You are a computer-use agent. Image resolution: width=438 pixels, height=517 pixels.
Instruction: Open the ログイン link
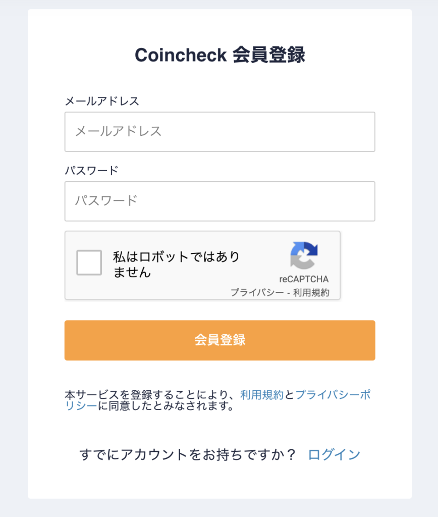click(x=334, y=454)
